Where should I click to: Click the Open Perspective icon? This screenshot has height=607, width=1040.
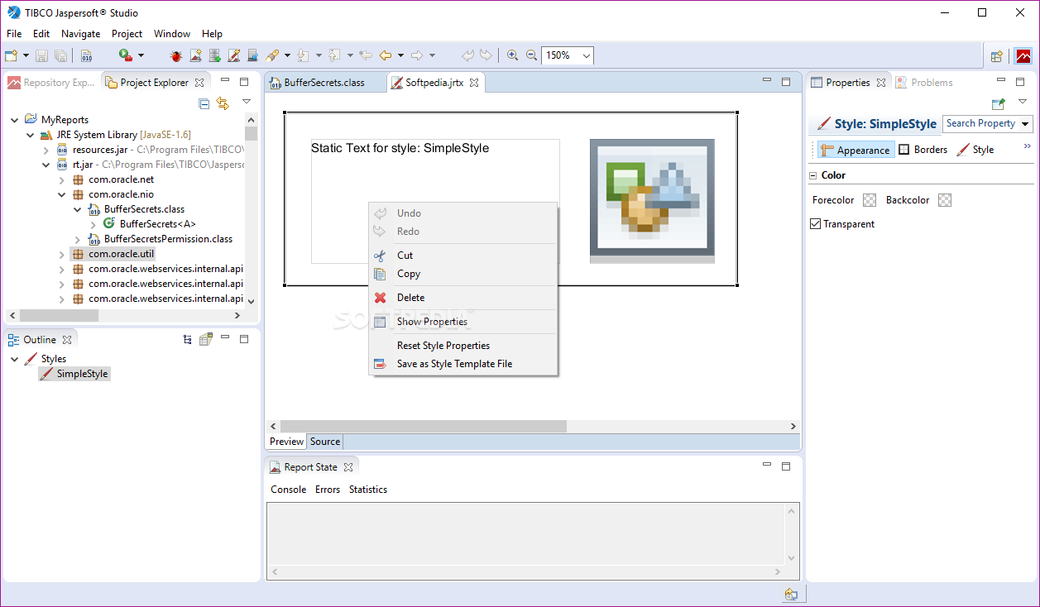click(x=997, y=56)
